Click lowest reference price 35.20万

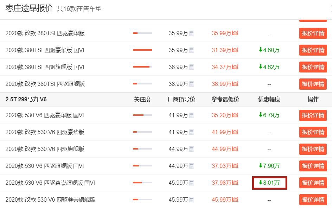[x=222, y=115]
